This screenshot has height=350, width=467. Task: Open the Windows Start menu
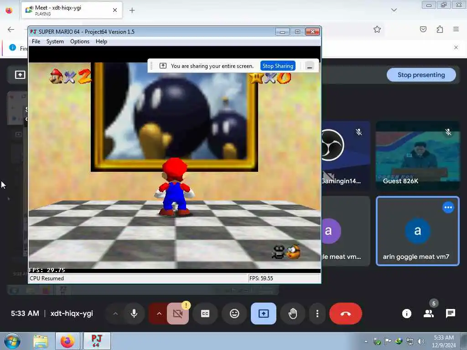pyautogui.click(x=12, y=341)
